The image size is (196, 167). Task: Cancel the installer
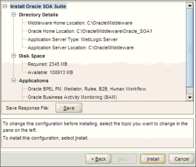tap(182, 159)
